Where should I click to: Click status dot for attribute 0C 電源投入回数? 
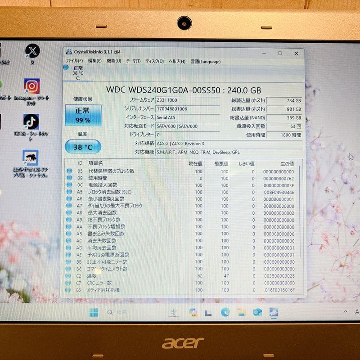(69, 184)
